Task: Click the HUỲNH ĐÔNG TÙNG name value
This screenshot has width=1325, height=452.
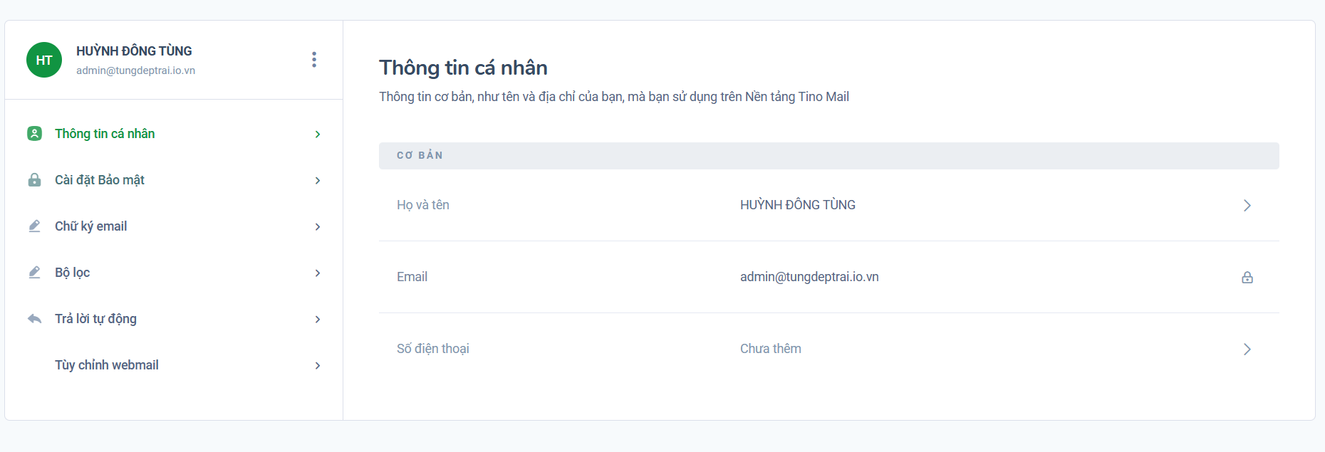Action: tap(797, 205)
